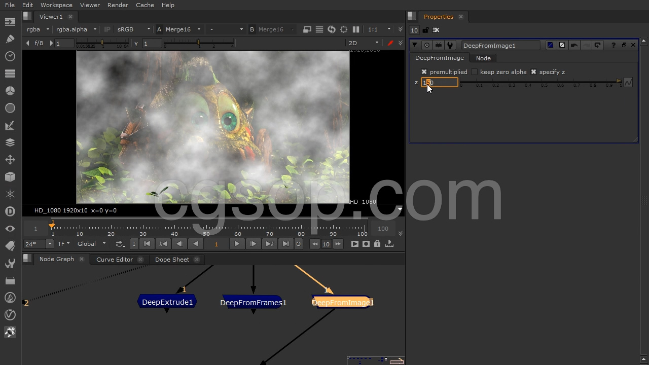Switch to the Node tab in properties
The image size is (649, 365).
pos(483,58)
